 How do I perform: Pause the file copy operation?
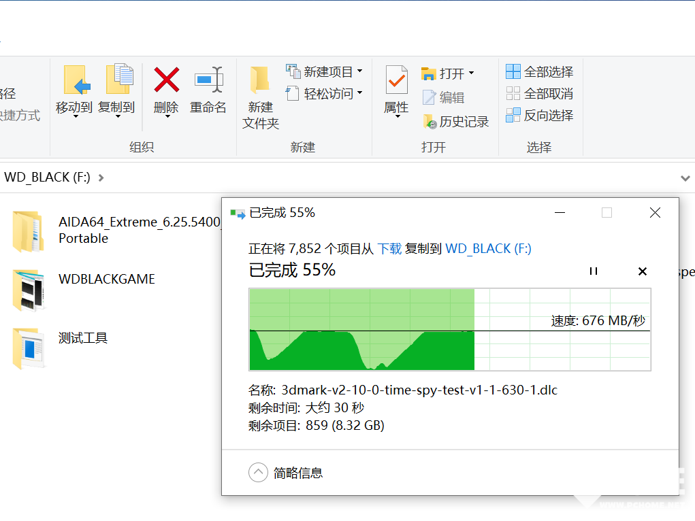pyautogui.click(x=594, y=271)
